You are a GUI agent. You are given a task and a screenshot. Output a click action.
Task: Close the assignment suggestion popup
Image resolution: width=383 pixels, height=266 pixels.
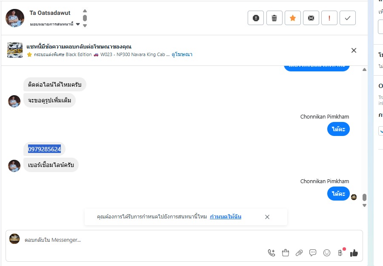click(x=267, y=217)
